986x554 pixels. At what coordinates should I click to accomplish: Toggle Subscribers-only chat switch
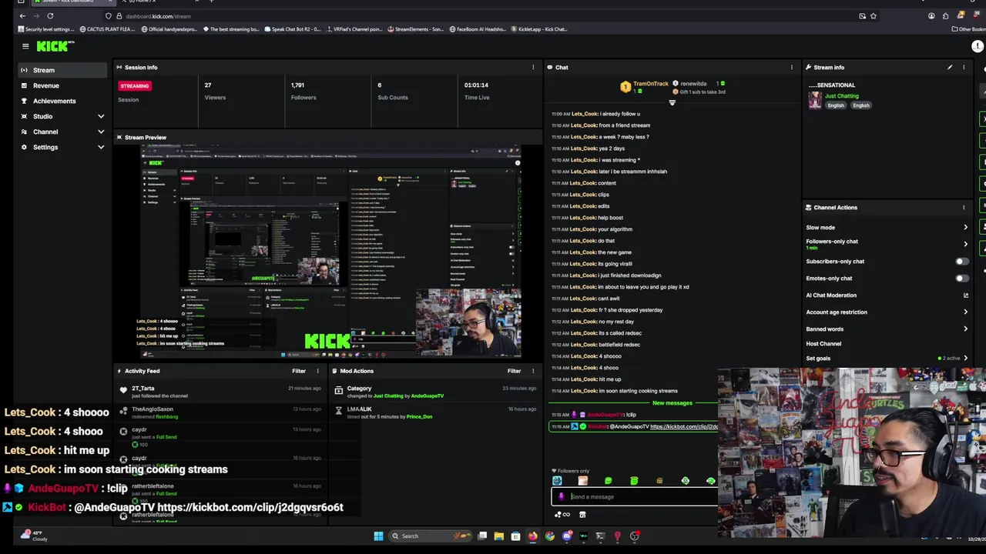(x=961, y=261)
